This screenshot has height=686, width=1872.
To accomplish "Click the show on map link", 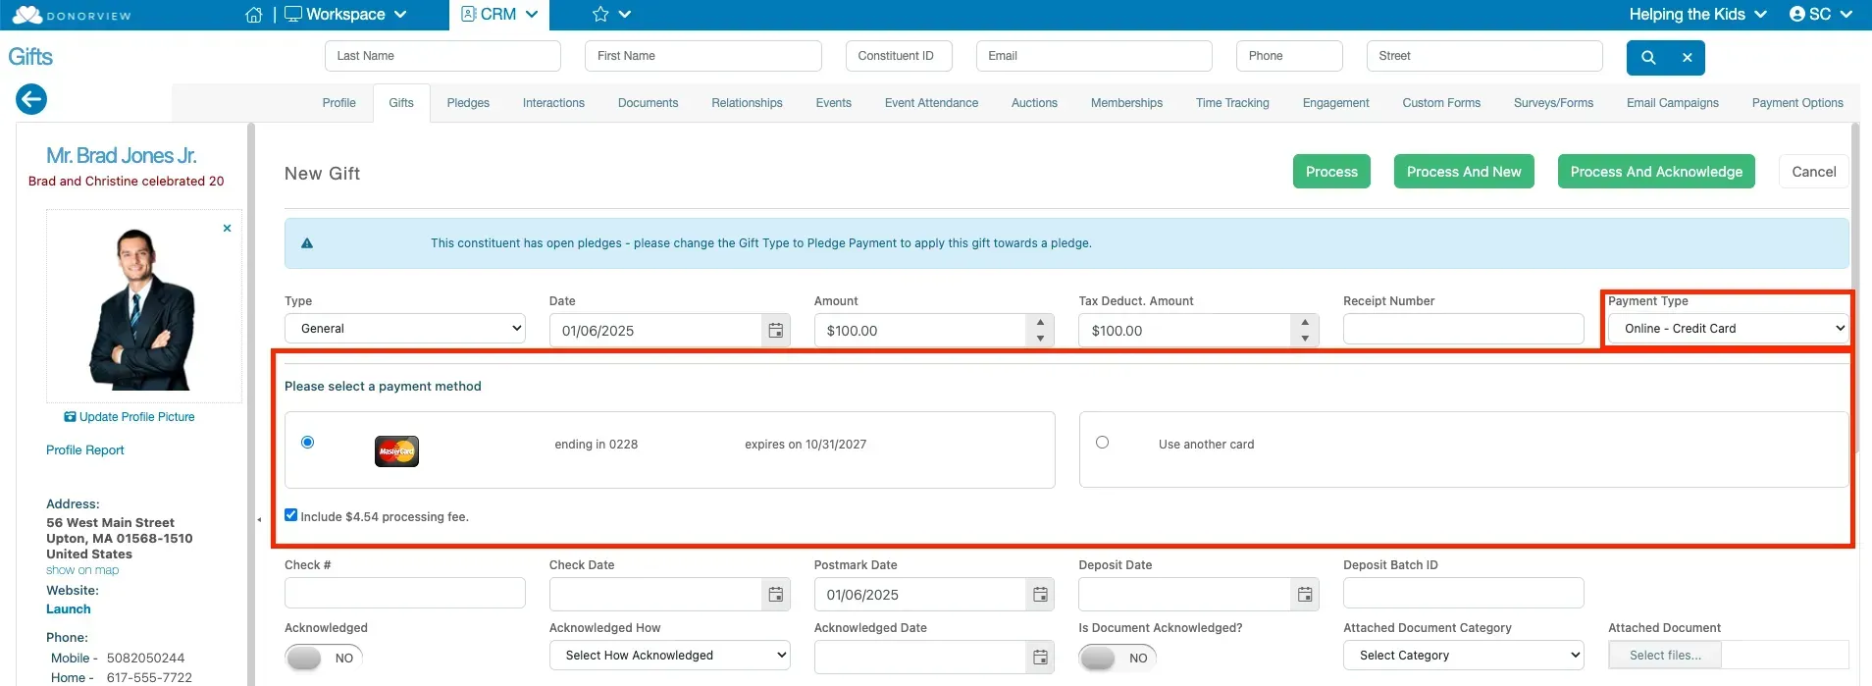I will click(x=82, y=570).
